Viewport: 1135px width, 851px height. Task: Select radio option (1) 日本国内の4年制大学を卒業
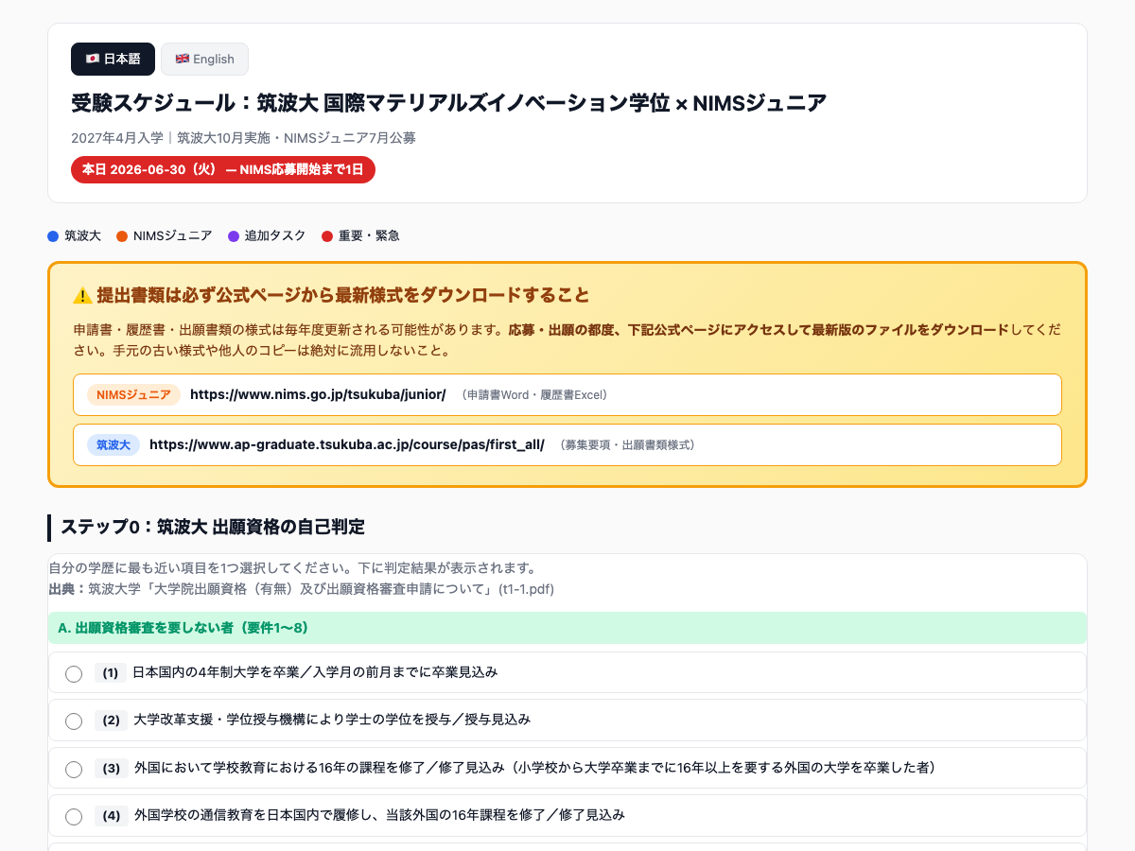click(74, 674)
